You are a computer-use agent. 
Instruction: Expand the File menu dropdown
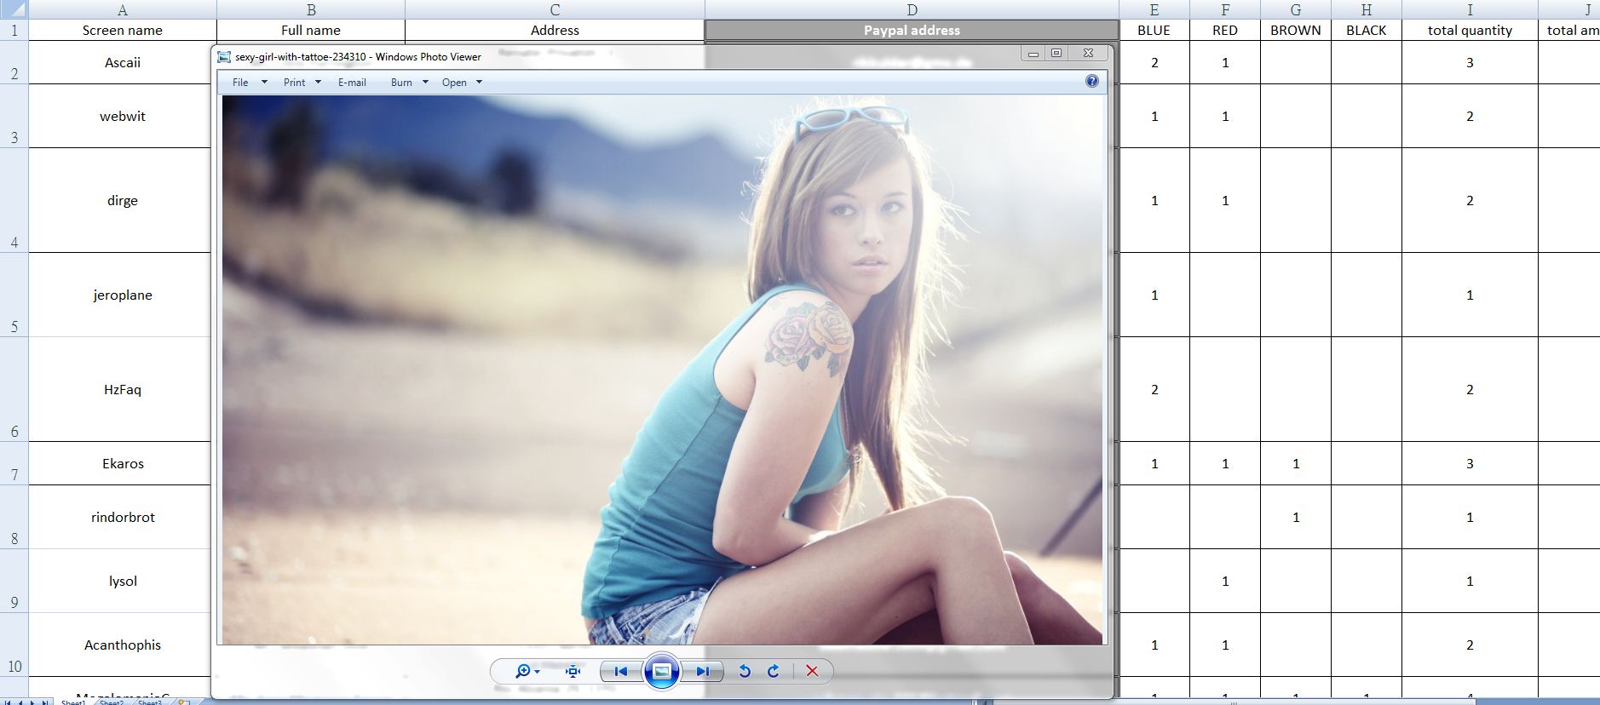point(249,83)
